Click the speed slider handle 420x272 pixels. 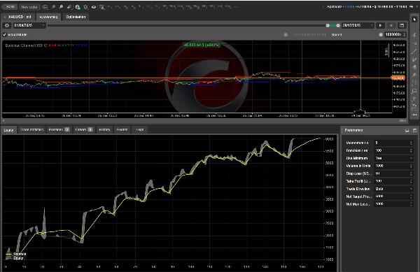pyautogui.click(x=381, y=35)
